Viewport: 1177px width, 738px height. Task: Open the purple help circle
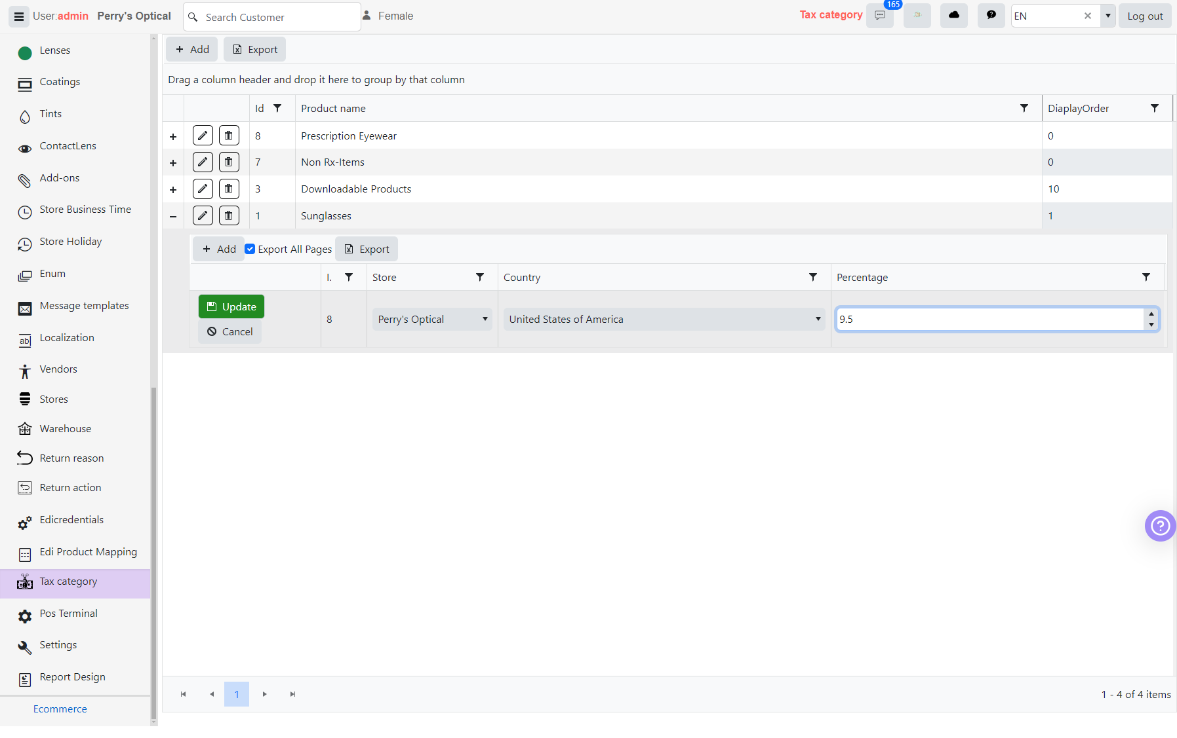(1160, 526)
